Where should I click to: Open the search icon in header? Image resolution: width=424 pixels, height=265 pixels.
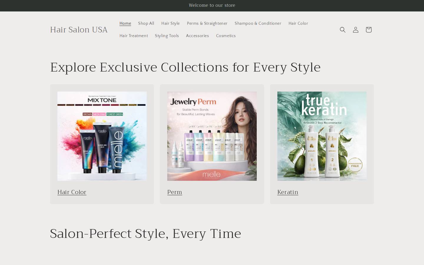pyautogui.click(x=342, y=30)
